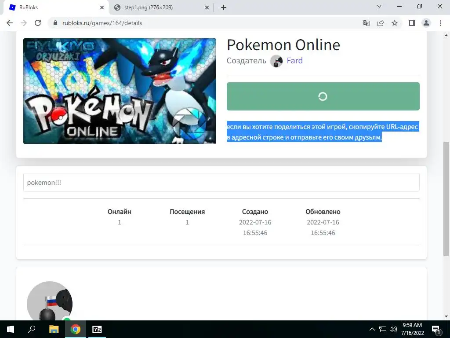Go back using the browser back arrow

coord(10,23)
